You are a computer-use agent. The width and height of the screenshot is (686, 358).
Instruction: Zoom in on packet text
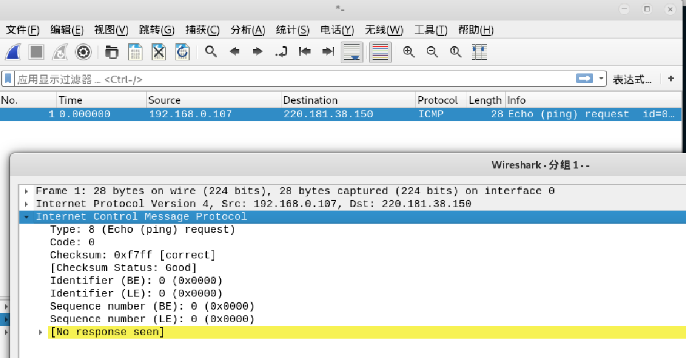(409, 52)
